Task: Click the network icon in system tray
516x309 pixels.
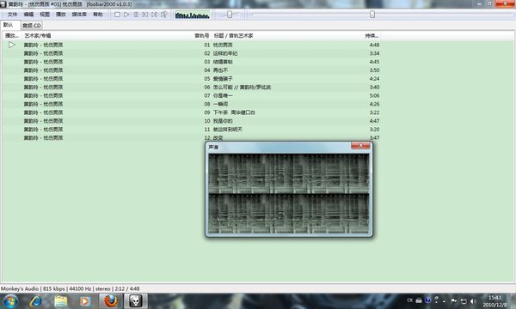Action: click(x=464, y=300)
